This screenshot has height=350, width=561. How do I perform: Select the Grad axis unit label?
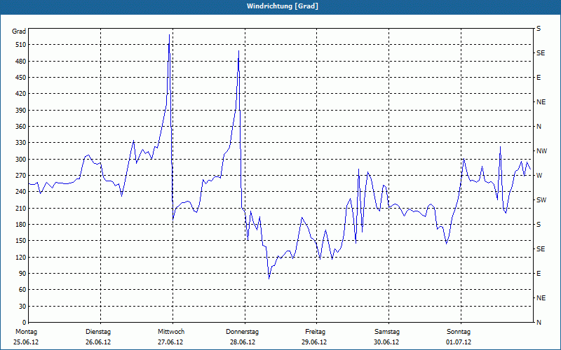coord(19,31)
